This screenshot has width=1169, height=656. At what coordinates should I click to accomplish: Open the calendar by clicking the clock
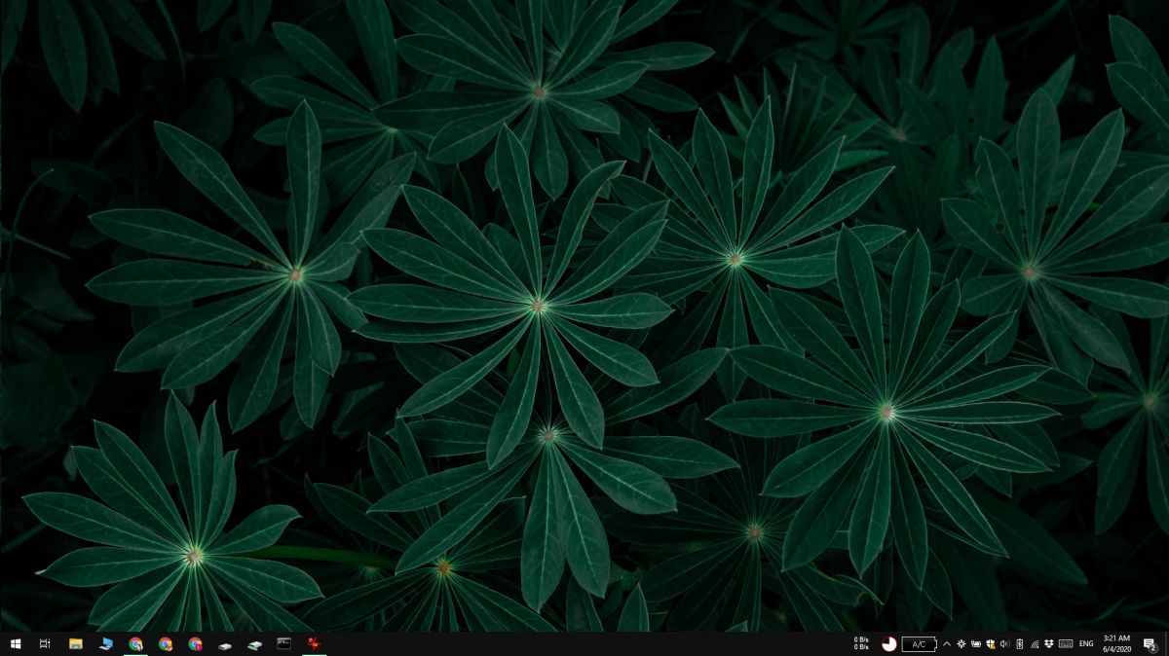(x=1116, y=643)
